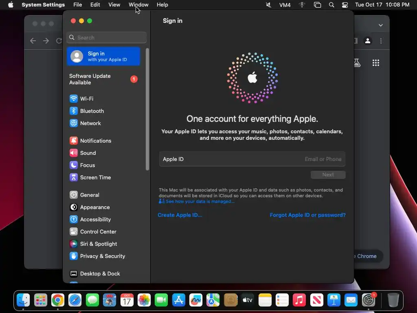Open the View menu

pos(114,5)
